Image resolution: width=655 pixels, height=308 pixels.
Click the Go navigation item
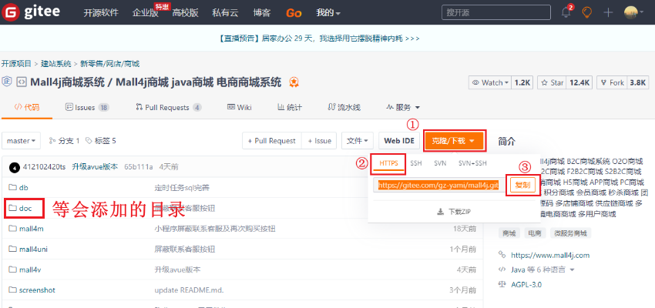coord(294,13)
